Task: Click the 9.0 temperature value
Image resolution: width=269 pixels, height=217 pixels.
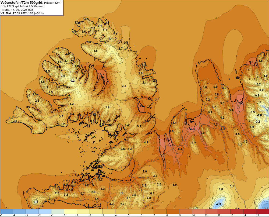Action: [143, 97]
